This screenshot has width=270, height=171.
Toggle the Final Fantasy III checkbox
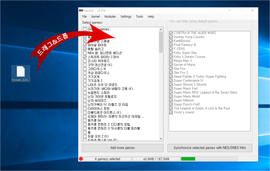click(171, 45)
